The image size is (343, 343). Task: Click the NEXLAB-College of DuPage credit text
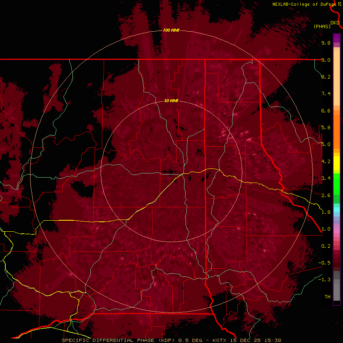pos(305,4)
